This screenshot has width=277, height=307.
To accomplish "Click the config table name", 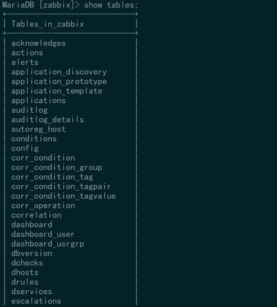I will click(x=25, y=148).
